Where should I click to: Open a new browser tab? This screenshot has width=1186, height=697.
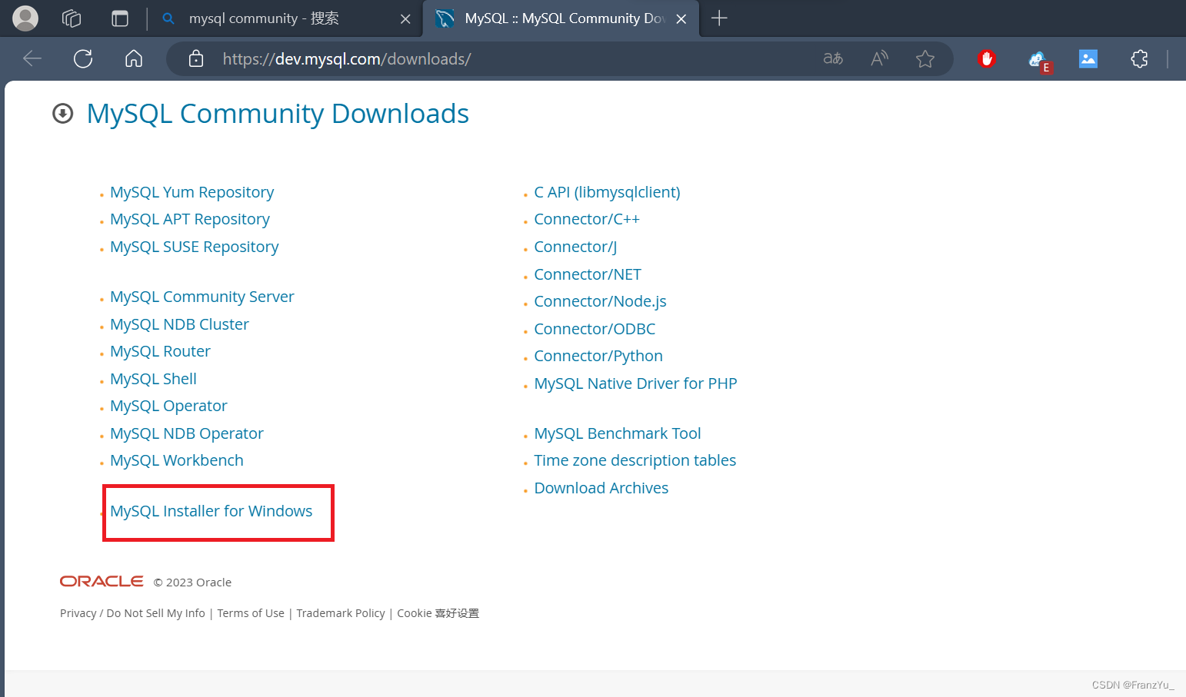click(x=719, y=18)
